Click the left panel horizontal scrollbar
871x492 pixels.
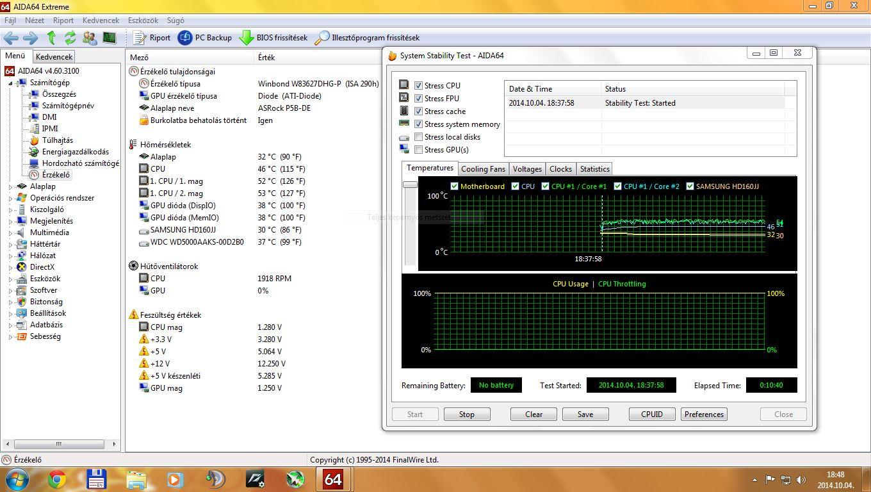point(59,444)
